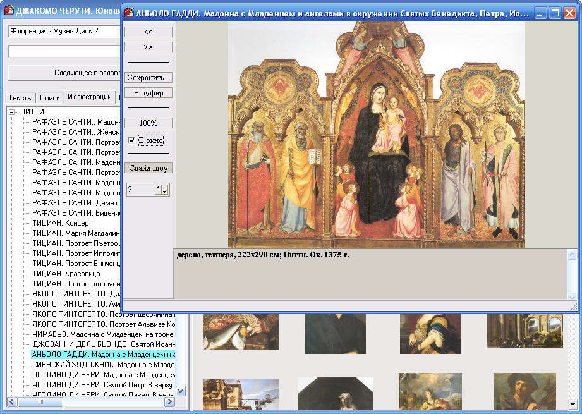Screen dimensions: 582x414
Task: Click the previous image "<<" button
Action: pyautogui.click(x=148, y=32)
